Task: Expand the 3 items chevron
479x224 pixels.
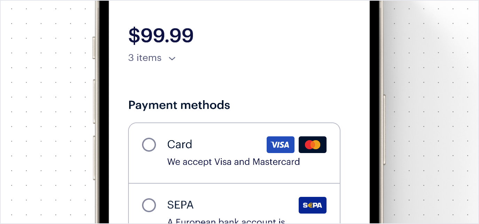Action: click(x=172, y=58)
